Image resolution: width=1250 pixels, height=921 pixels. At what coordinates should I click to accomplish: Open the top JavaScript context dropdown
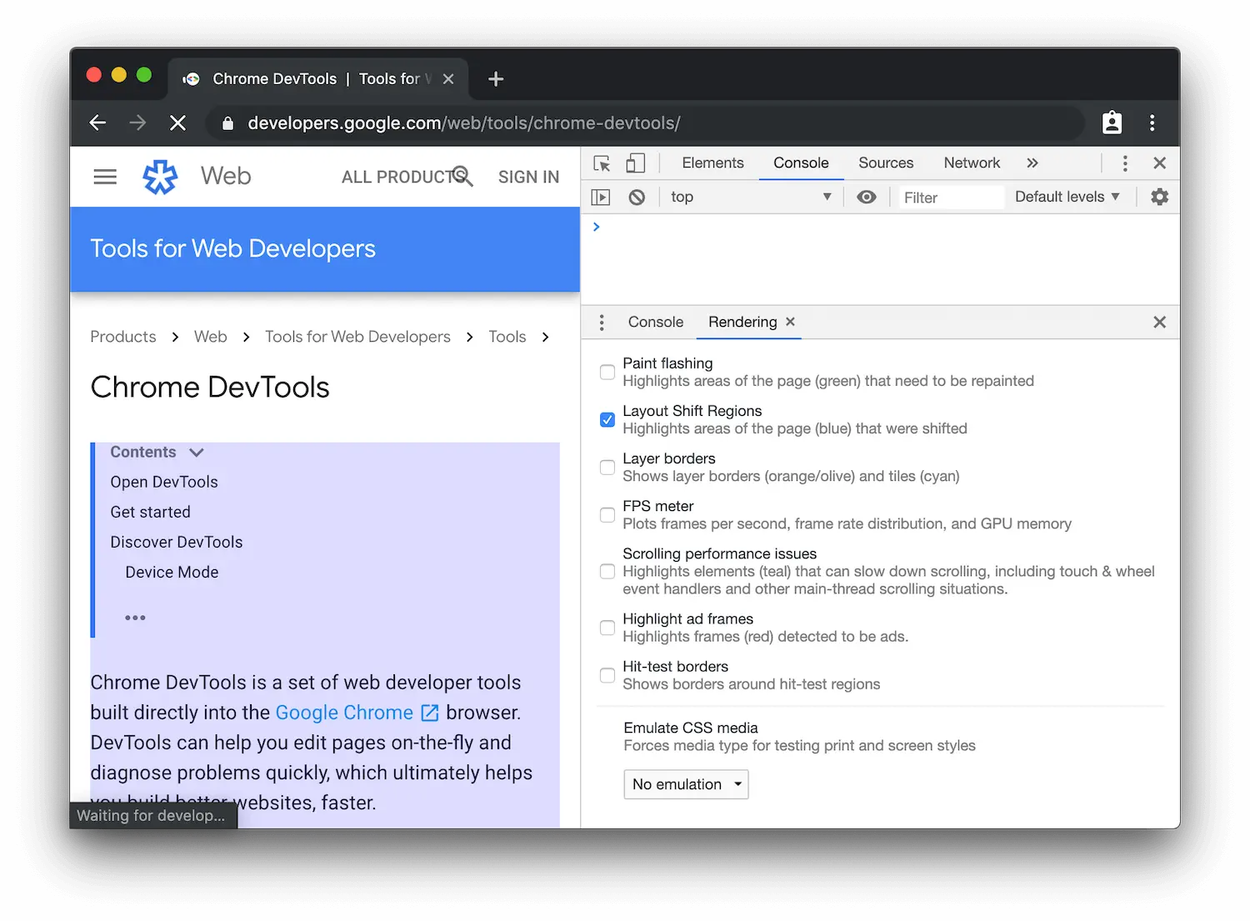pos(750,198)
